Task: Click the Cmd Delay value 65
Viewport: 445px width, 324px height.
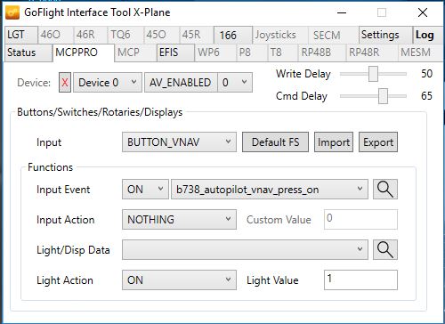Action: (426, 96)
